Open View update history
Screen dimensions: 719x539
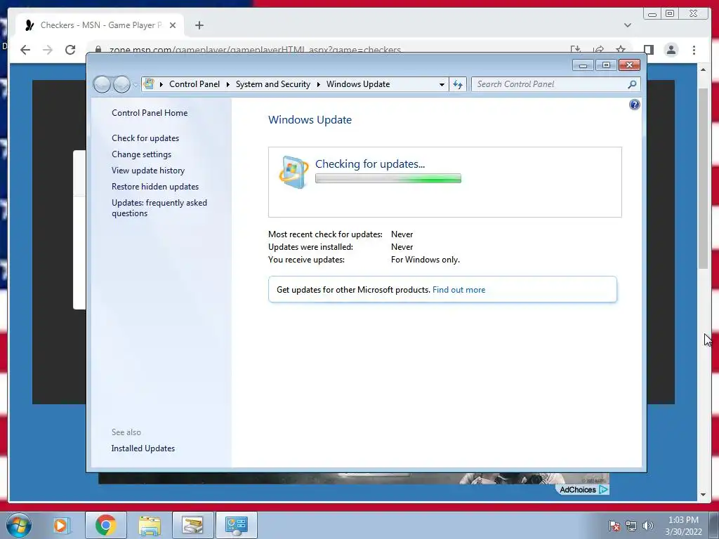click(148, 171)
